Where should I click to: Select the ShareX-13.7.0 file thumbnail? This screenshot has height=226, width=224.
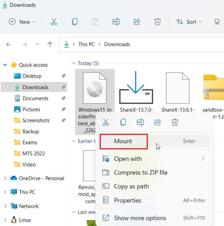[x=136, y=87]
